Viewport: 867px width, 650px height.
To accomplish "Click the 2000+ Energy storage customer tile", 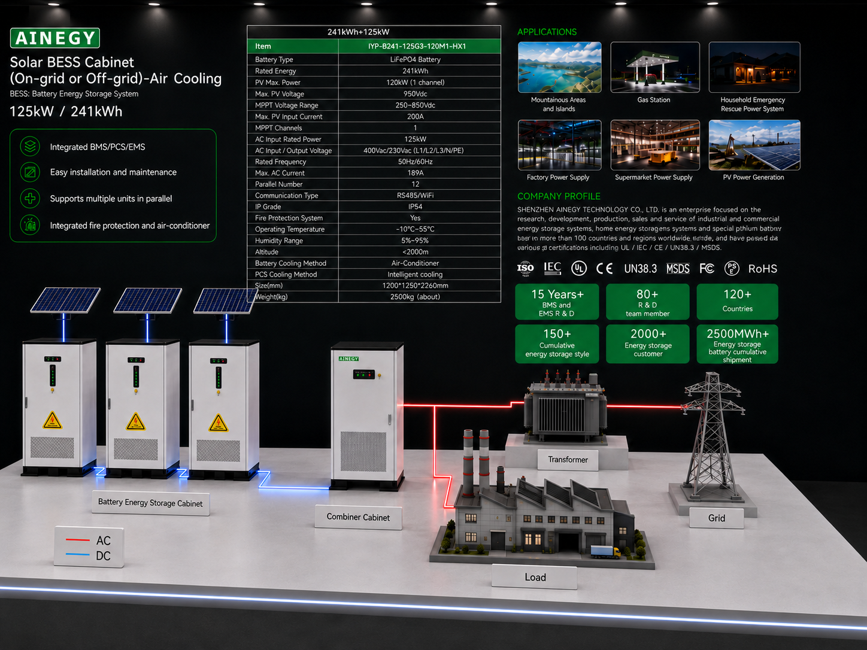I will (647, 344).
